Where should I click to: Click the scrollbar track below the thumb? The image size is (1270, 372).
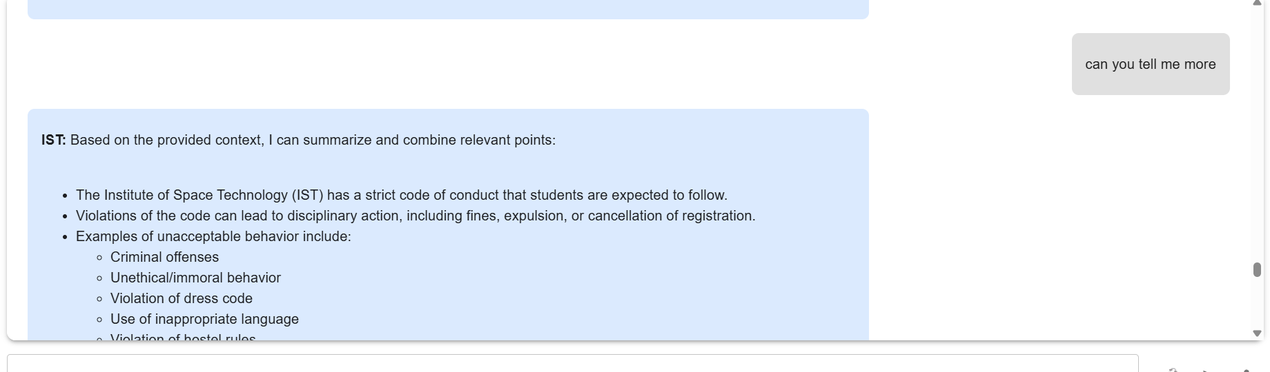click(1257, 303)
